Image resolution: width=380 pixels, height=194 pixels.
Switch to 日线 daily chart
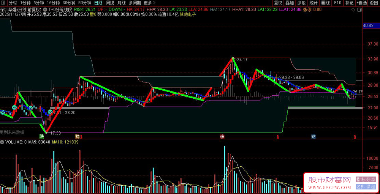click(98, 3)
